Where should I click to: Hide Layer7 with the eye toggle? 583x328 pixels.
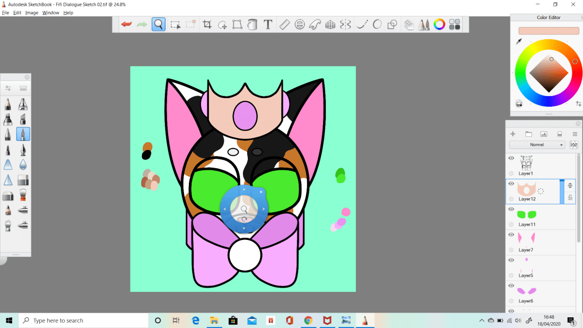[x=511, y=235]
